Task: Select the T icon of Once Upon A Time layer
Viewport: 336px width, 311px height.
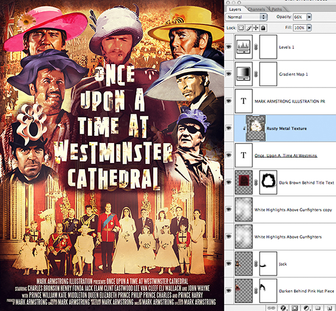Action: click(x=244, y=155)
